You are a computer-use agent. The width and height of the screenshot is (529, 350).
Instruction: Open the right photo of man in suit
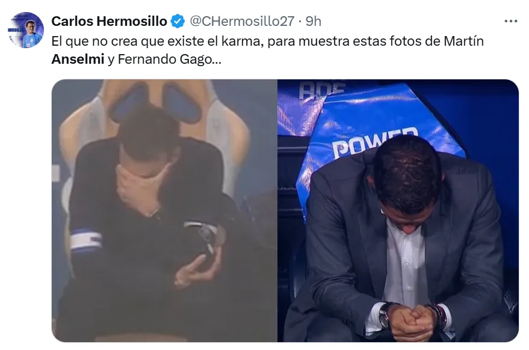(398, 210)
